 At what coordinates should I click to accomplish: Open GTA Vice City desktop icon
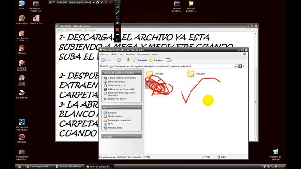36,20
